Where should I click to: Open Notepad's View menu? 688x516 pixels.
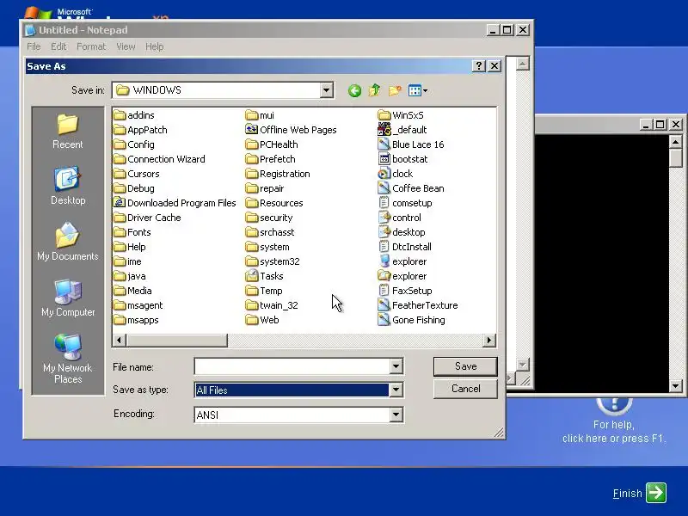pos(126,46)
